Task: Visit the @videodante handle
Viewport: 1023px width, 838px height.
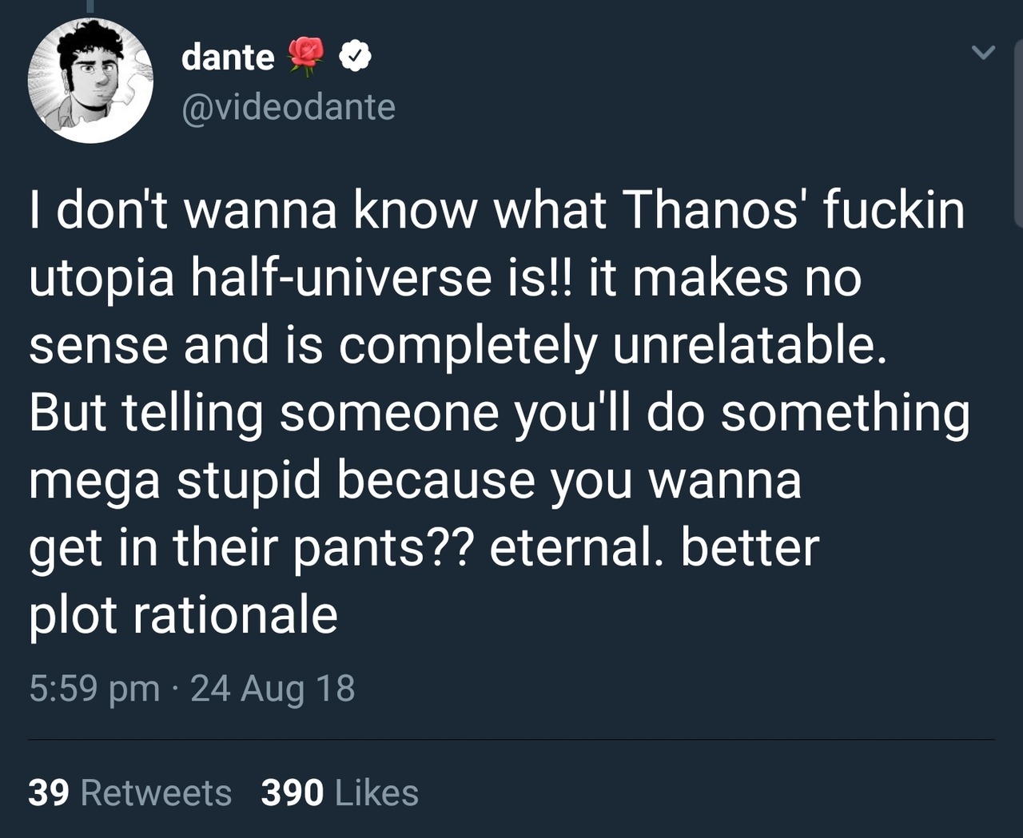Action: point(289,107)
